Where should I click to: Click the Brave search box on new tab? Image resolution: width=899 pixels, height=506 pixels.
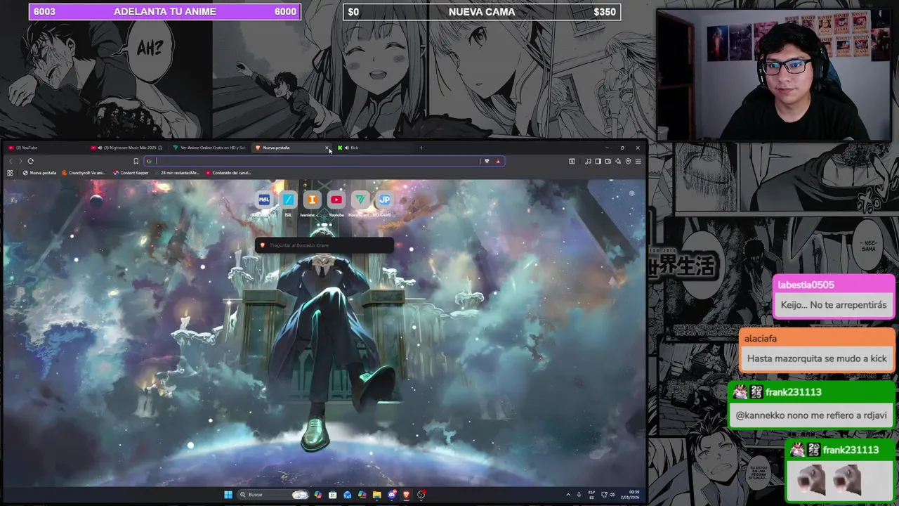(x=324, y=245)
